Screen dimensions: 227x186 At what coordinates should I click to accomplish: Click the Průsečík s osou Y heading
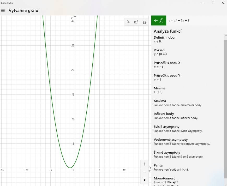(x=167, y=75)
